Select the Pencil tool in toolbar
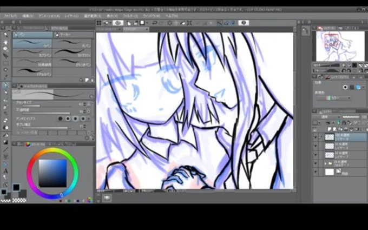368x230 pixels. [x=5, y=92]
